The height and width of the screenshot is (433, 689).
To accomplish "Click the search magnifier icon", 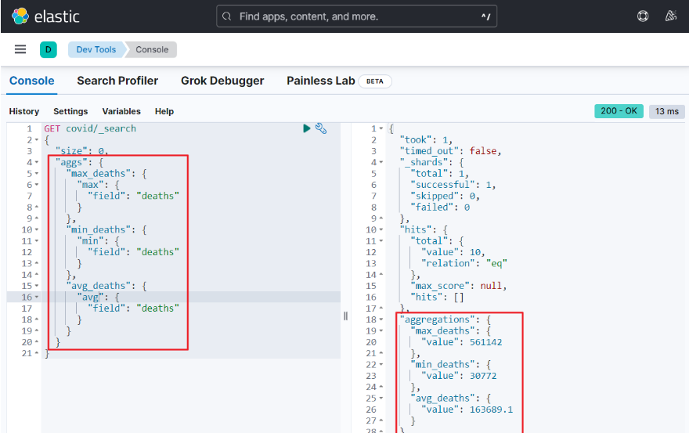I will coord(227,16).
